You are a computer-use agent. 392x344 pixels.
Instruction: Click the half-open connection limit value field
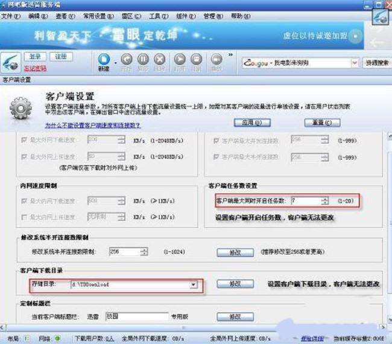click(x=124, y=252)
